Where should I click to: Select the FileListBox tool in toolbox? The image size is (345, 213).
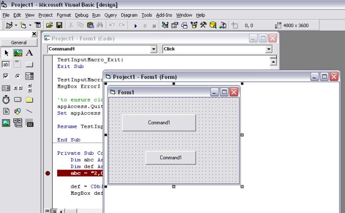pos(6,111)
